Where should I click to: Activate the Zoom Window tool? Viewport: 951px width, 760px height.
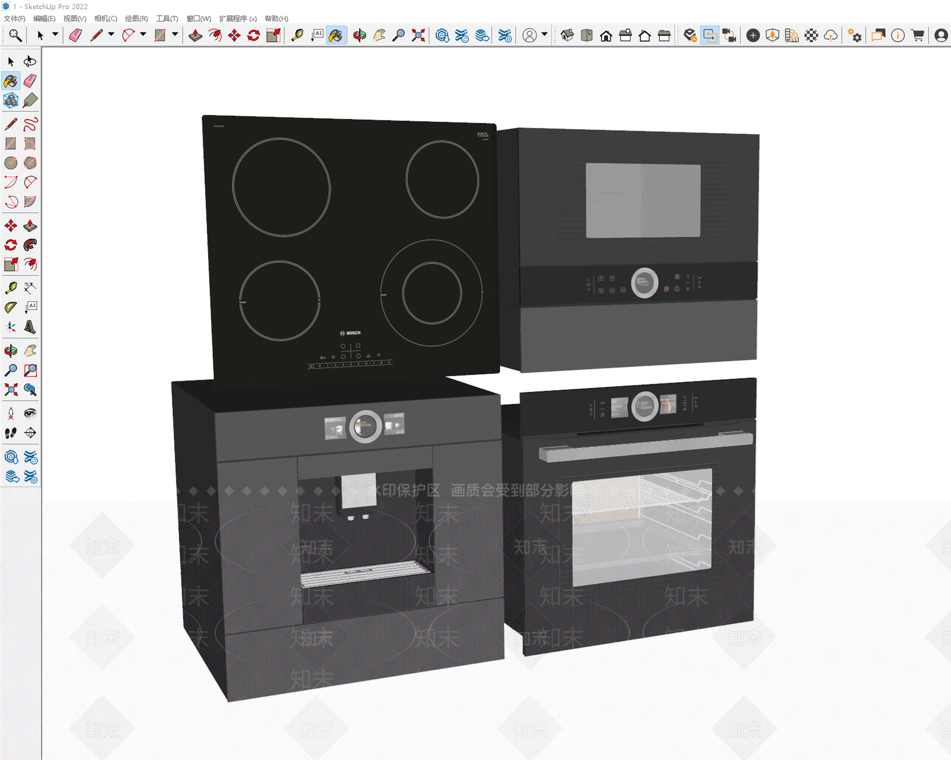[30, 371]
